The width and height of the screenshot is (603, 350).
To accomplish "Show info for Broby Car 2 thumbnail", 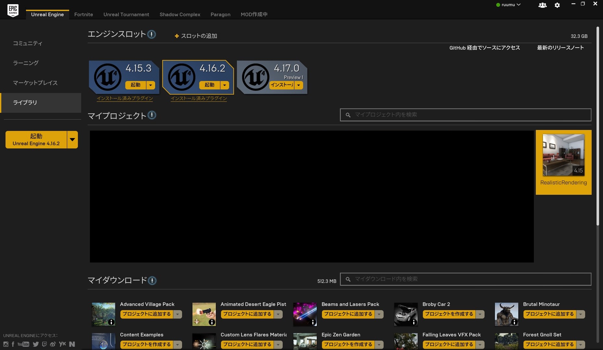I will (414, 322).
